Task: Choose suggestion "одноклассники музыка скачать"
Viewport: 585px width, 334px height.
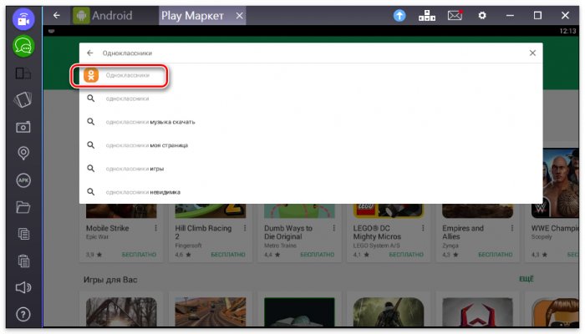Action: pyautogui.click(x=150, y=122)
